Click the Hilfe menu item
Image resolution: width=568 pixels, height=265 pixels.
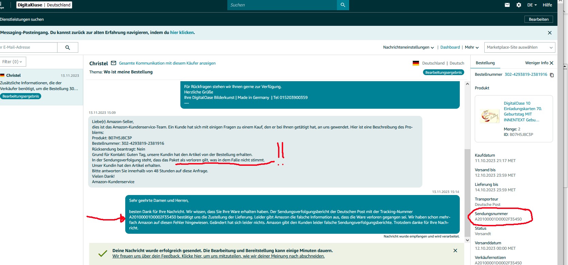[x=547, y=5]
